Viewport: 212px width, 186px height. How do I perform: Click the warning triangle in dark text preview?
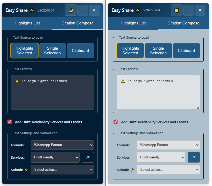pos(17,81)
